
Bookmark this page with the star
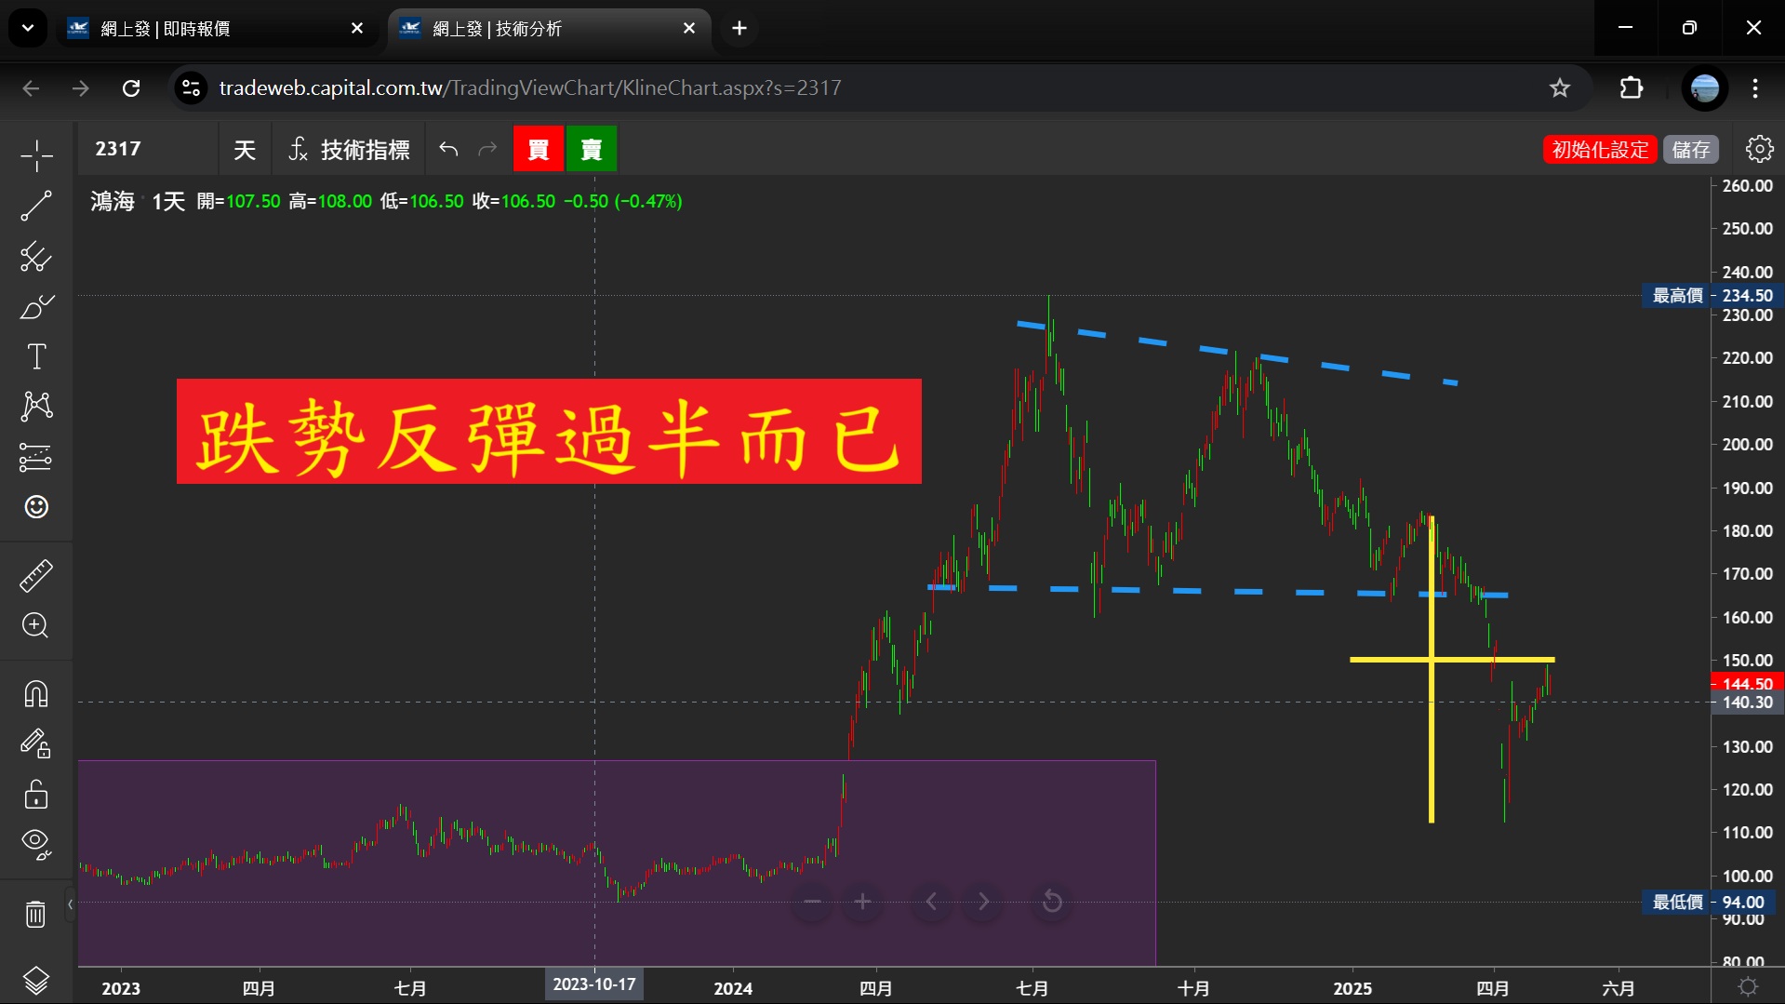click(1560, 87)
